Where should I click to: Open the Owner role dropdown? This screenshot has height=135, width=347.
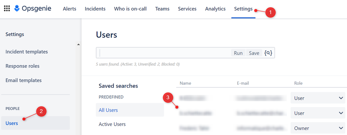coord(318,128)
